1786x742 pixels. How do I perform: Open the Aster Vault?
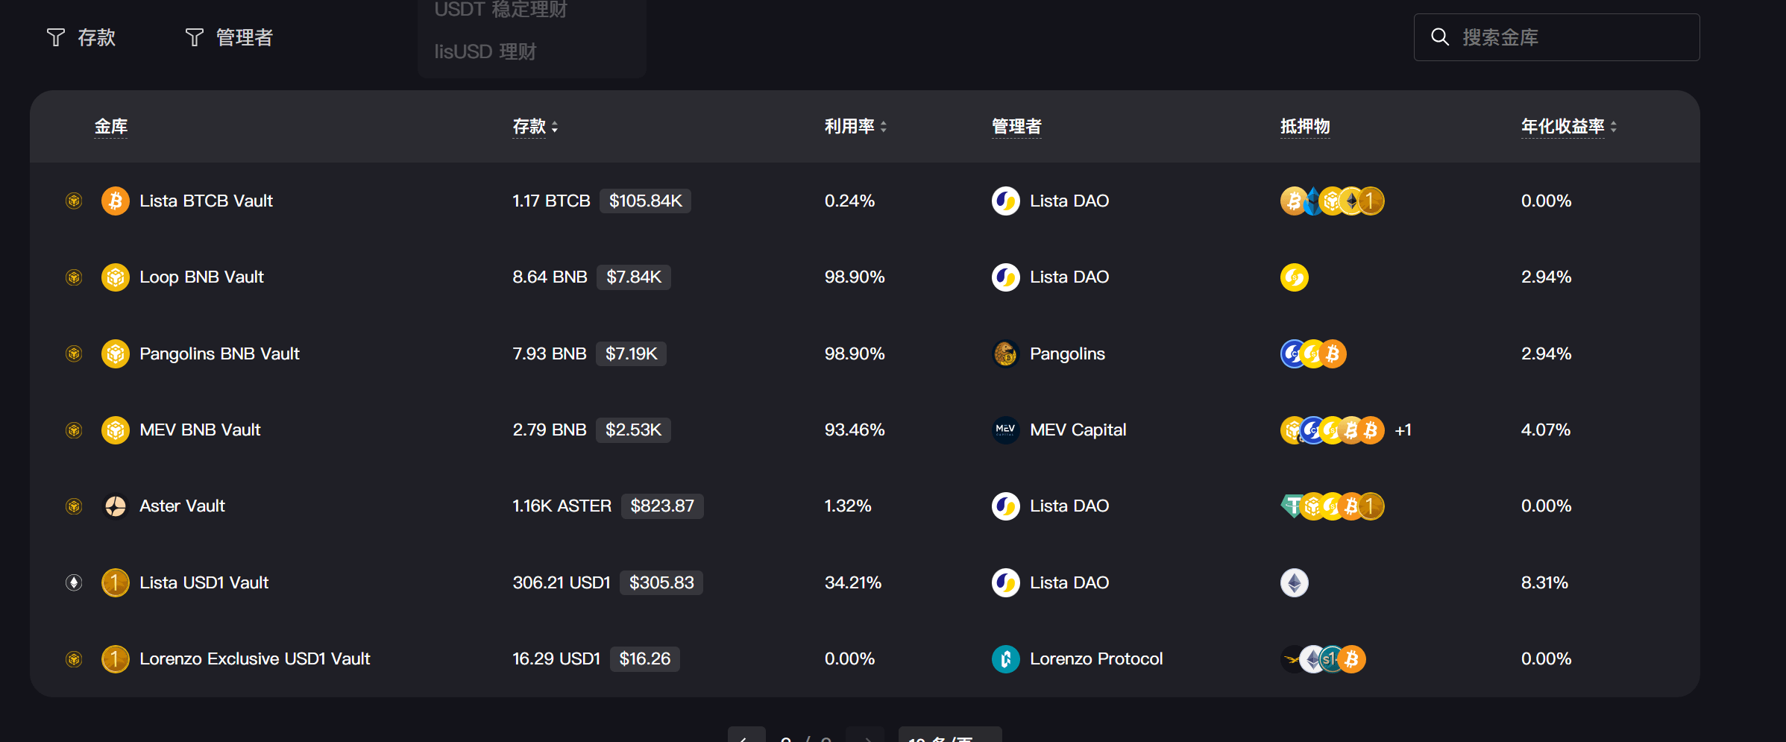tap(183, 506)
